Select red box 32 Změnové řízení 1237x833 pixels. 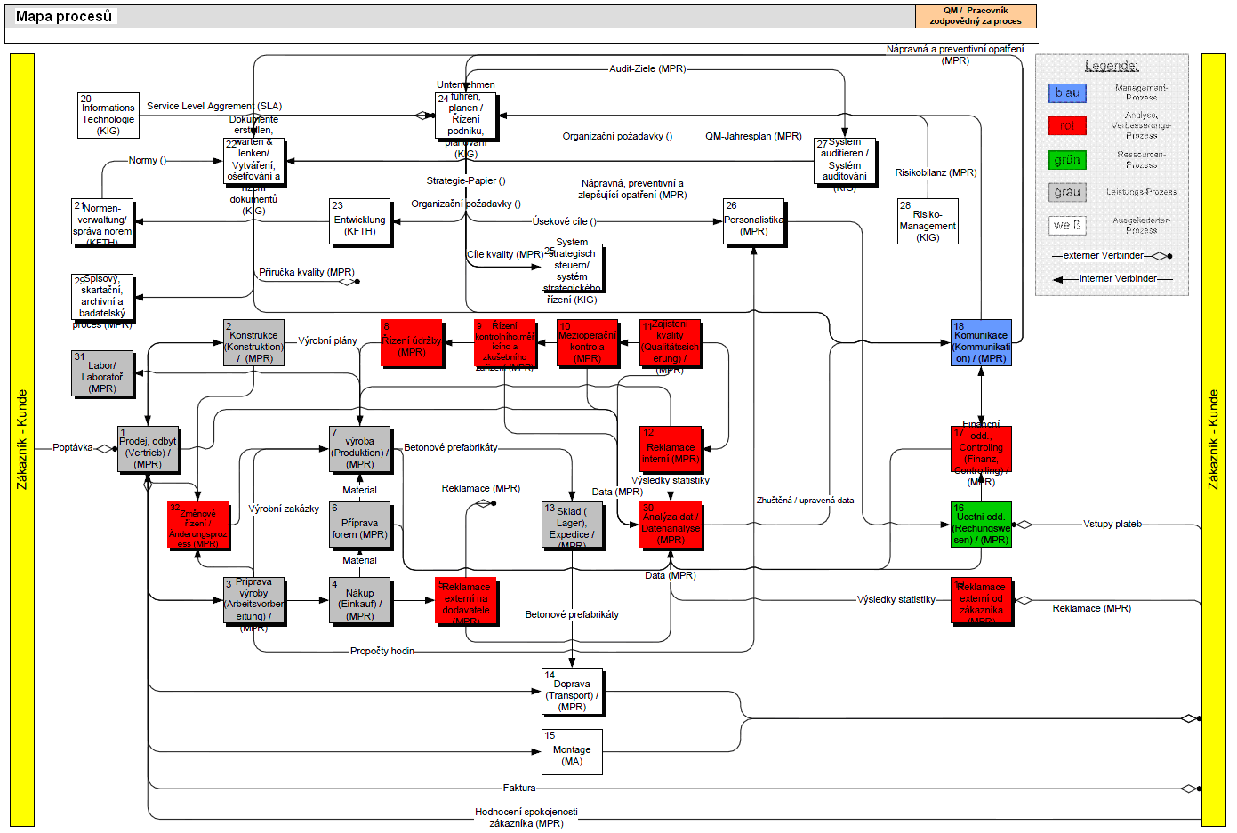point(198,524)
